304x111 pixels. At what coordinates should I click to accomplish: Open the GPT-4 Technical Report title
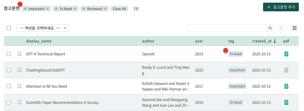[x=46, y=54]
